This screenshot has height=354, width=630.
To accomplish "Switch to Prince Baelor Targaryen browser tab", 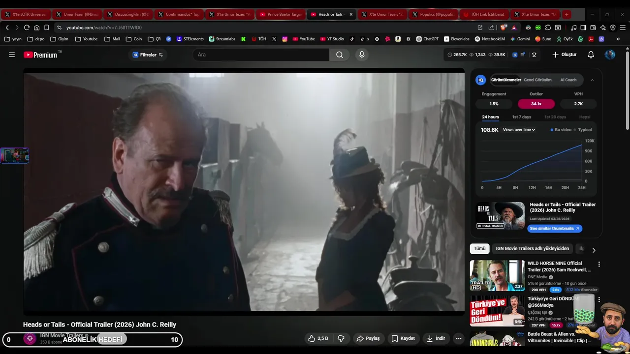I will click(x=280, y=14).
